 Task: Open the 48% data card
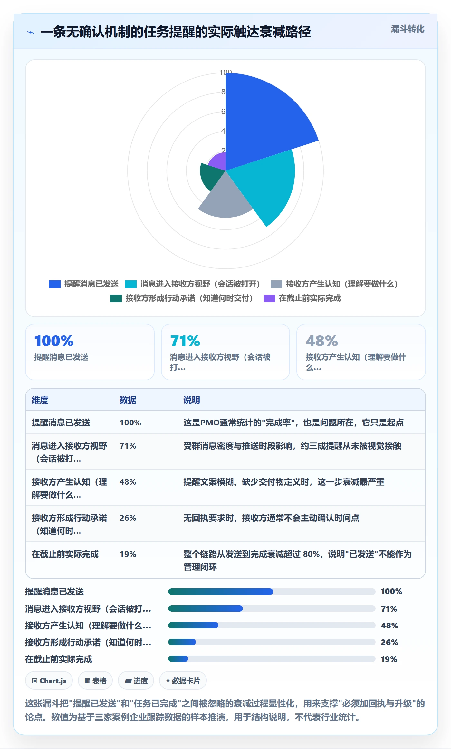361,352
